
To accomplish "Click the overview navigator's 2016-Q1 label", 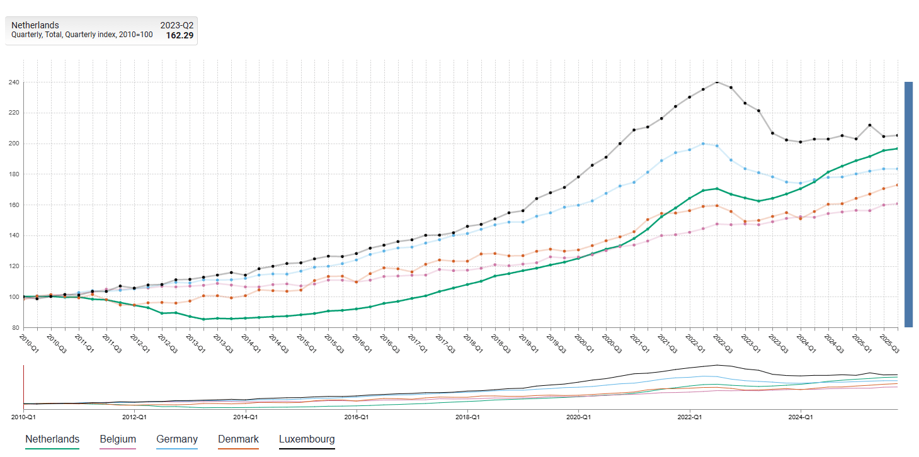I will [x=356, y=417].
